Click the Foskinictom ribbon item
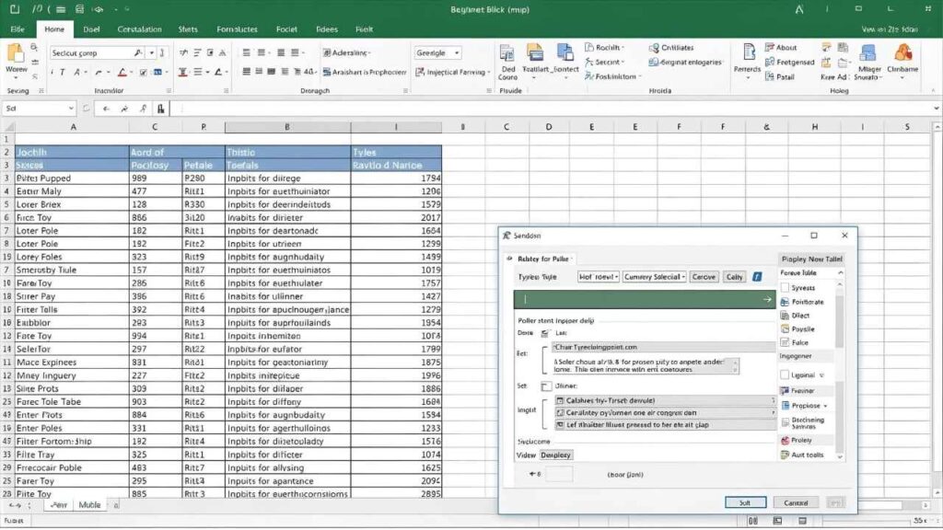The width and height of the screenshot is (943, 530). coord(612,77)
